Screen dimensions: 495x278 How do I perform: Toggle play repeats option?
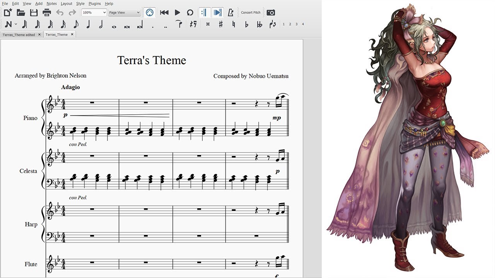pyautogui.click(x=204, y=12)
